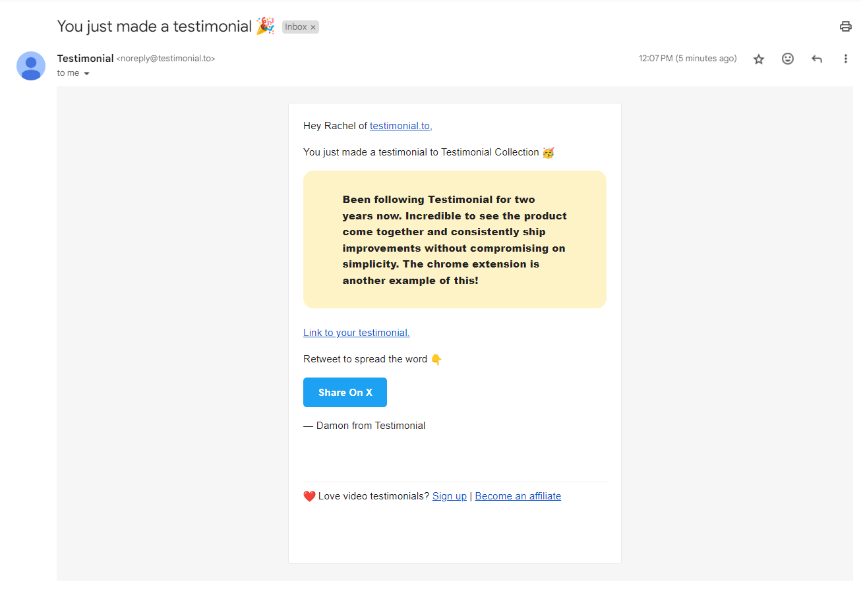The image size is (861, 591).
Task: Click the print all icon
Action: pyautogui.click(x=845, y=26)
